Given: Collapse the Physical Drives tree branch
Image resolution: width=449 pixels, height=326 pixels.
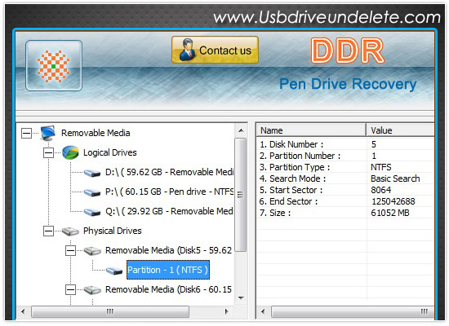Looking at the screenshot, I should click(x=48, y=231).
